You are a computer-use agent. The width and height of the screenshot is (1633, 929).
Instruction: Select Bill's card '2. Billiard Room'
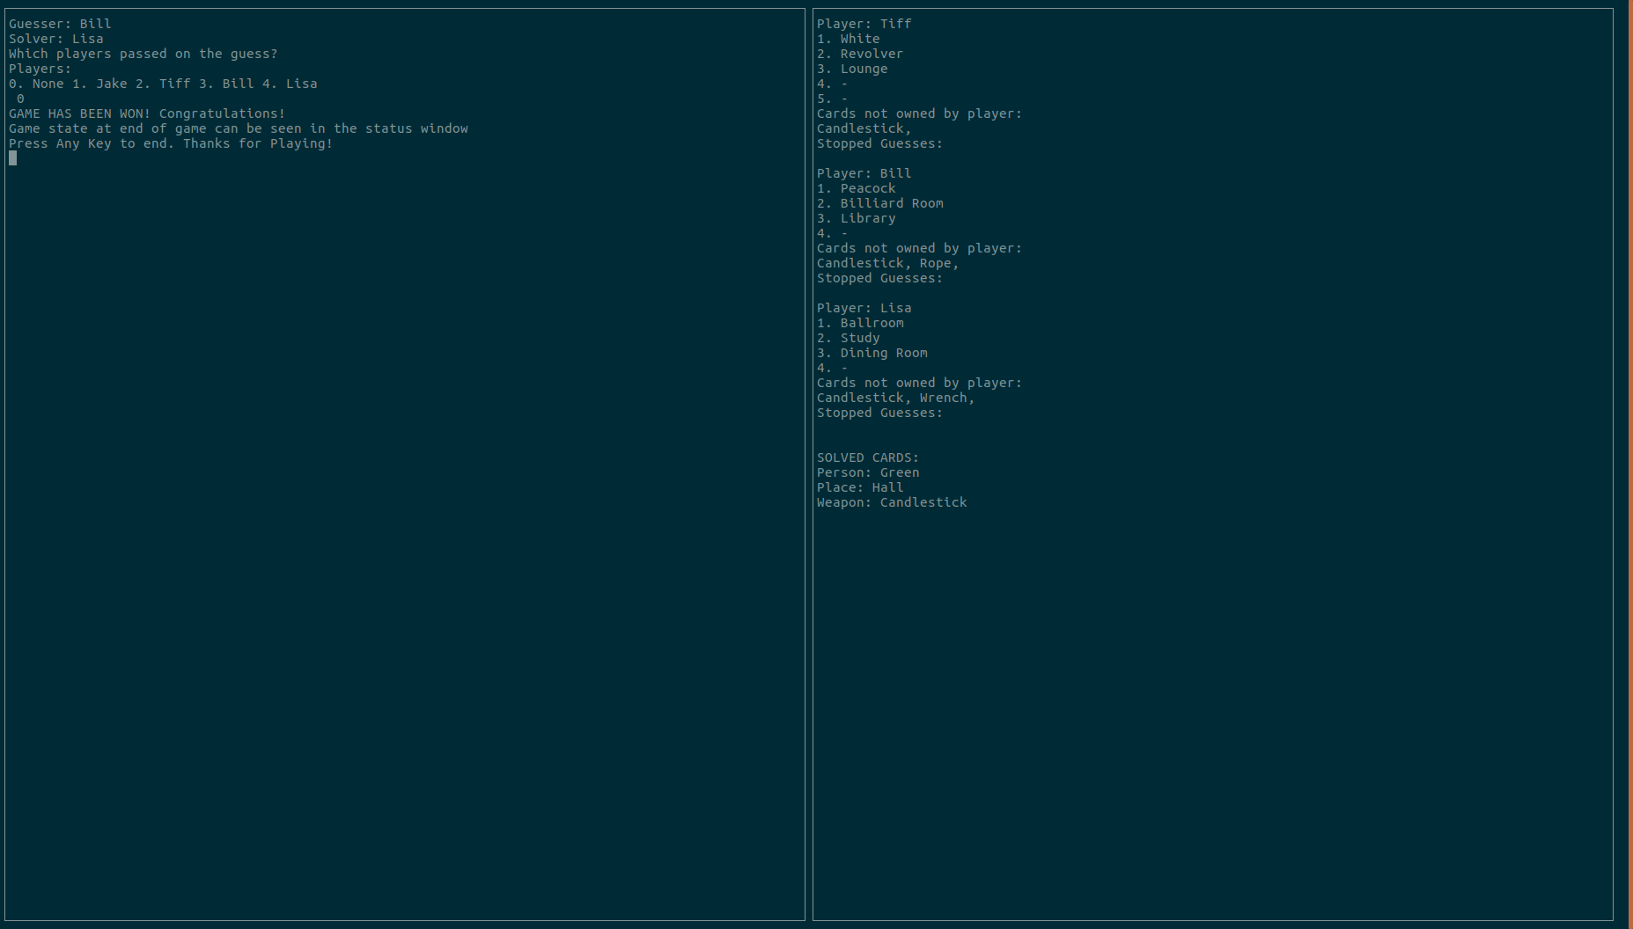tap(880, 203)
